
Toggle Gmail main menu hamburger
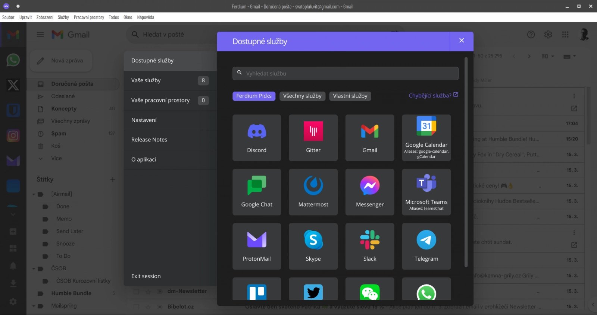coord(40,35)
